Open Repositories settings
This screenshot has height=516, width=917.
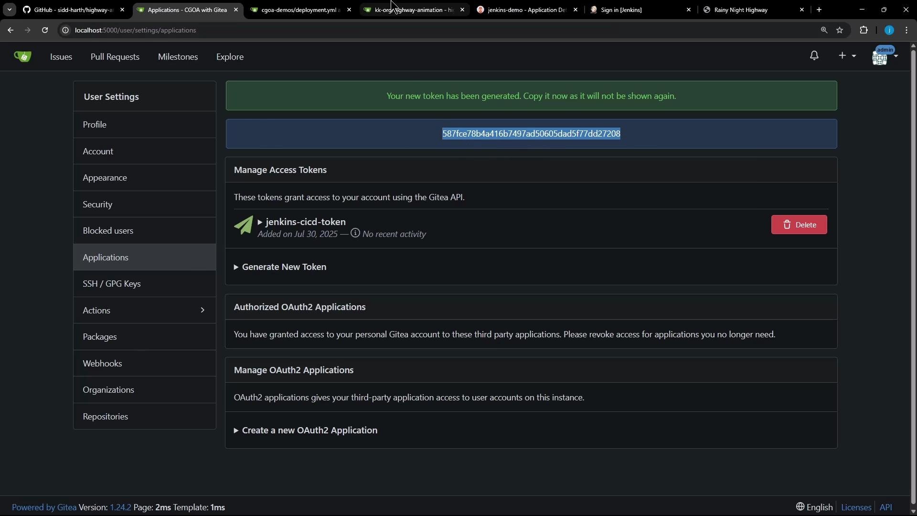click(144, 416)
